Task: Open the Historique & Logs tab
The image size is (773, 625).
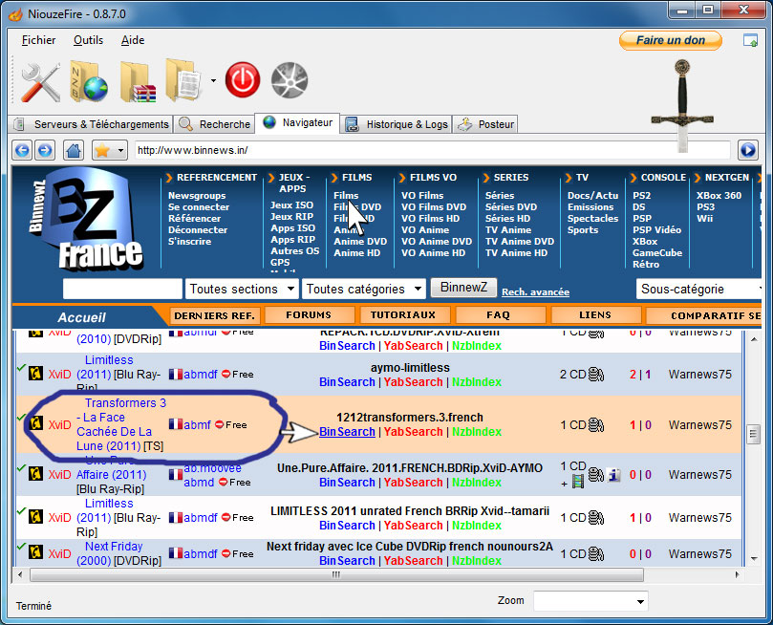Action: point(397,124)
